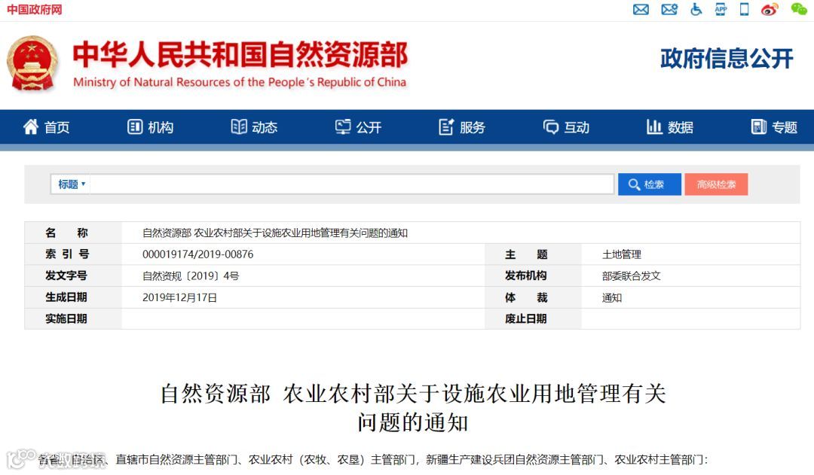Open the Weibo icon

point(770,9)
